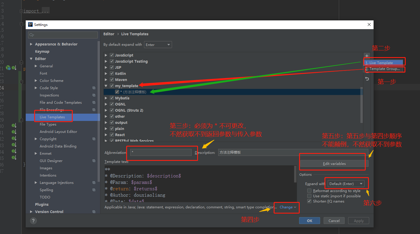Open By default expand with dropdown
Image resolution: width=420 pixels, height=234 pixels.
coord(158,45)
